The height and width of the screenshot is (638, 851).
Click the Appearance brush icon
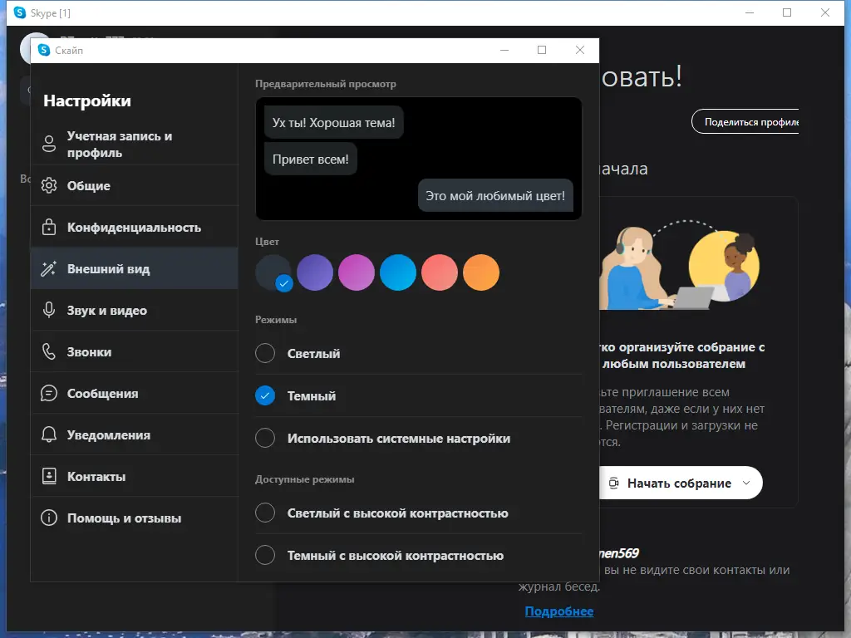point(50,267)
